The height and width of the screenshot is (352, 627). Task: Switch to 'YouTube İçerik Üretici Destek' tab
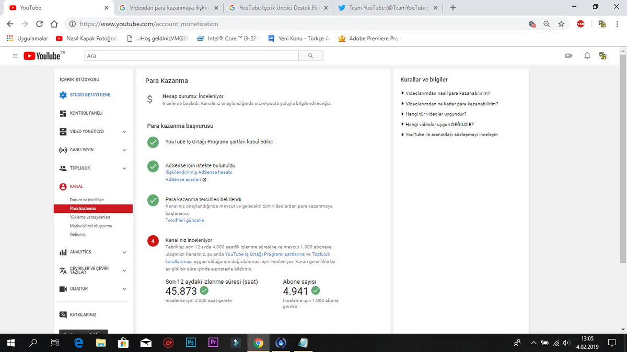click(x=277, y=8)
